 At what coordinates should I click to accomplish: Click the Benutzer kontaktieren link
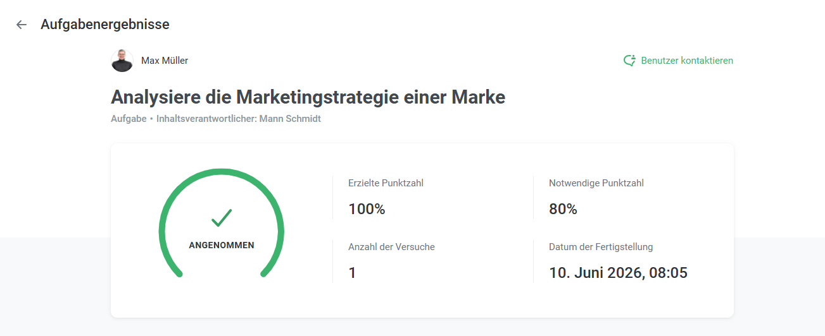pyautogui.click(x=678, y=61)
